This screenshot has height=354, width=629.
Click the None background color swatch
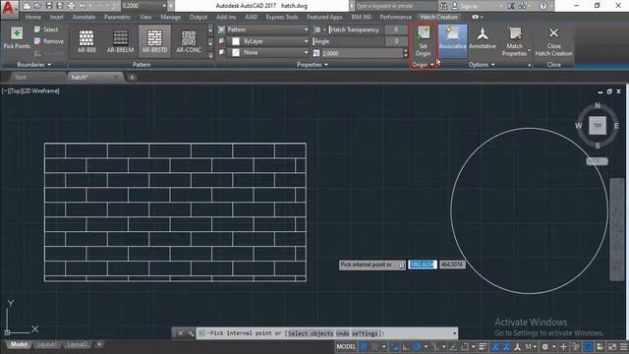coord(236,52)
